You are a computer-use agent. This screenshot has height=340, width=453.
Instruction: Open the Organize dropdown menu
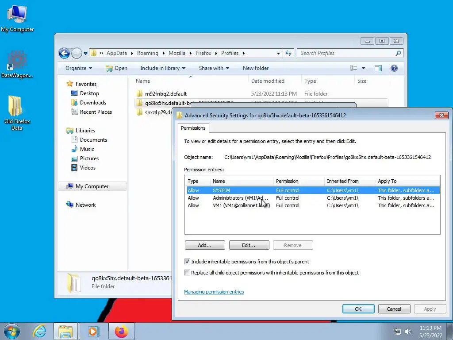point(79,68)
